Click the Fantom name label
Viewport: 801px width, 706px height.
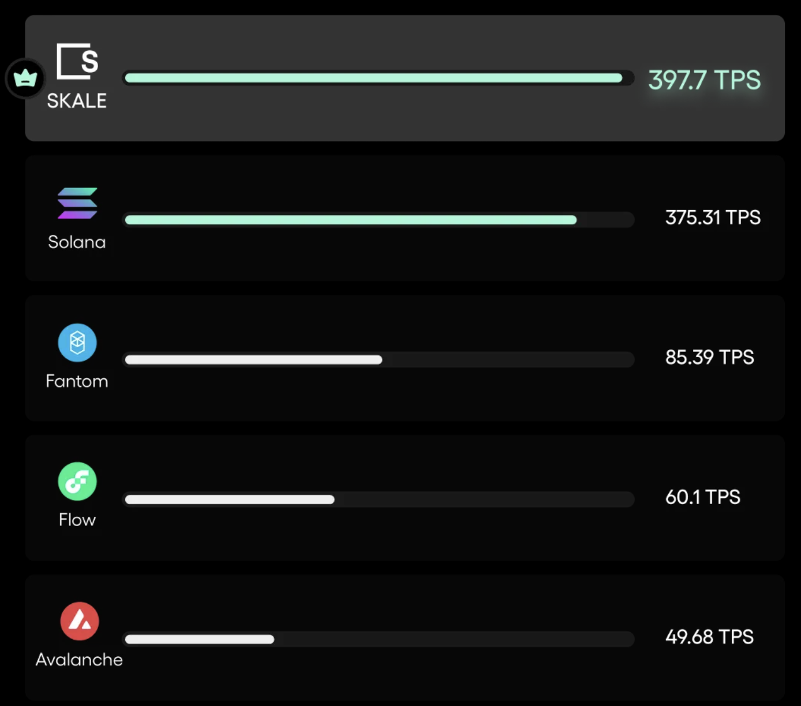(x=77, y=381)
